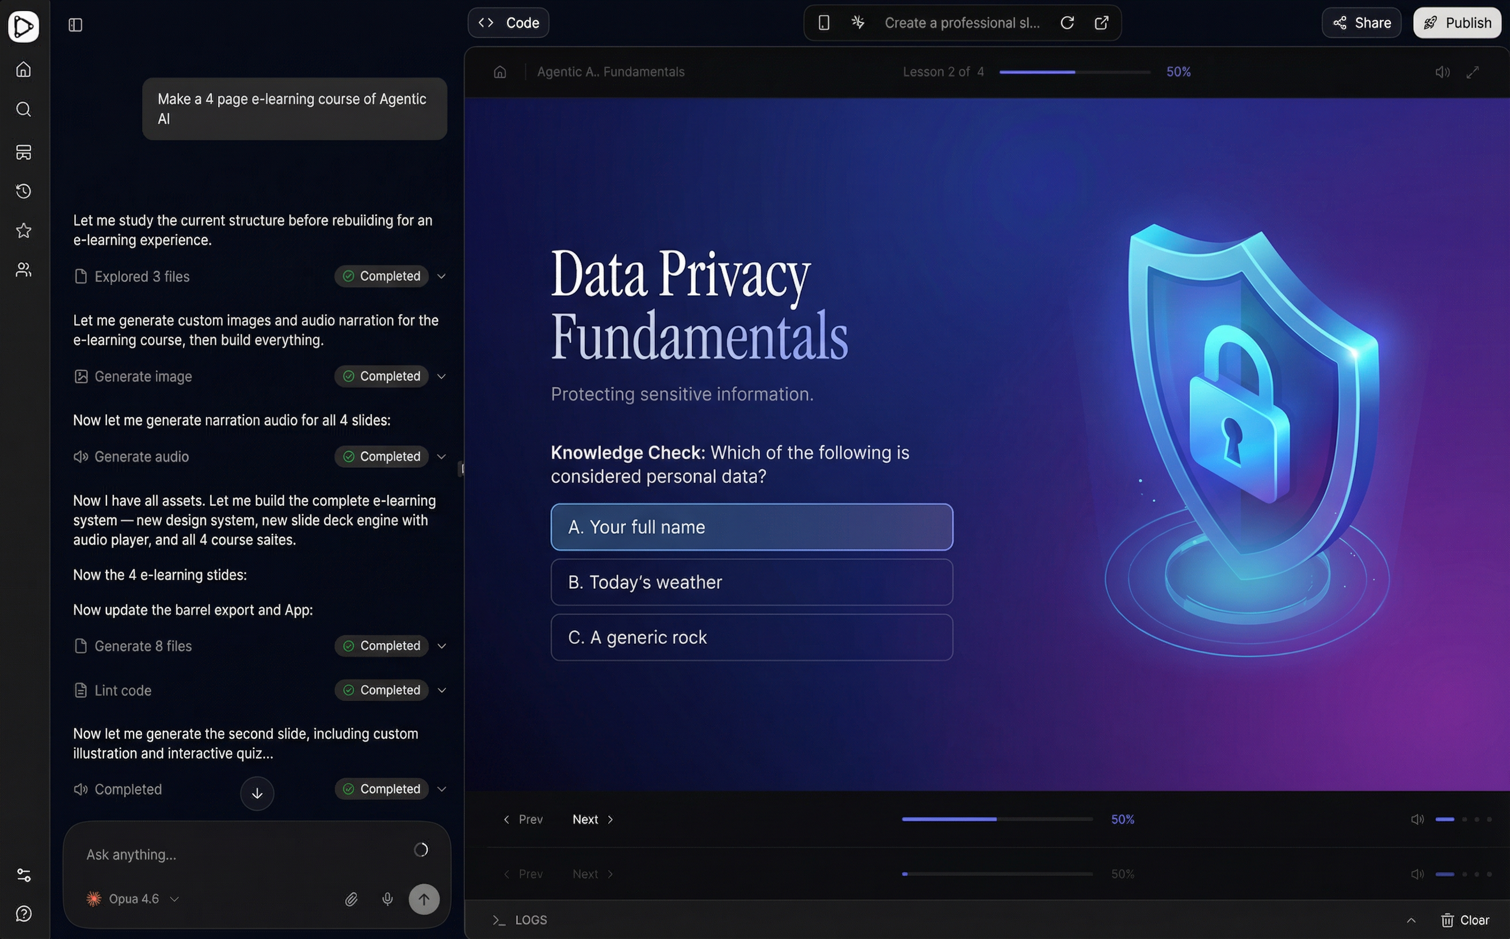Click the lesson progress slider
This screenshot has height=939, width=1510.
[1074, 71]
